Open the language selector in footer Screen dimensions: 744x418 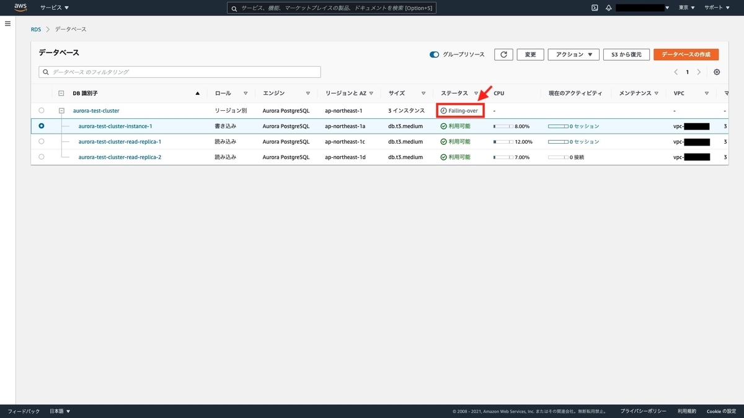[x=60, y=411]
